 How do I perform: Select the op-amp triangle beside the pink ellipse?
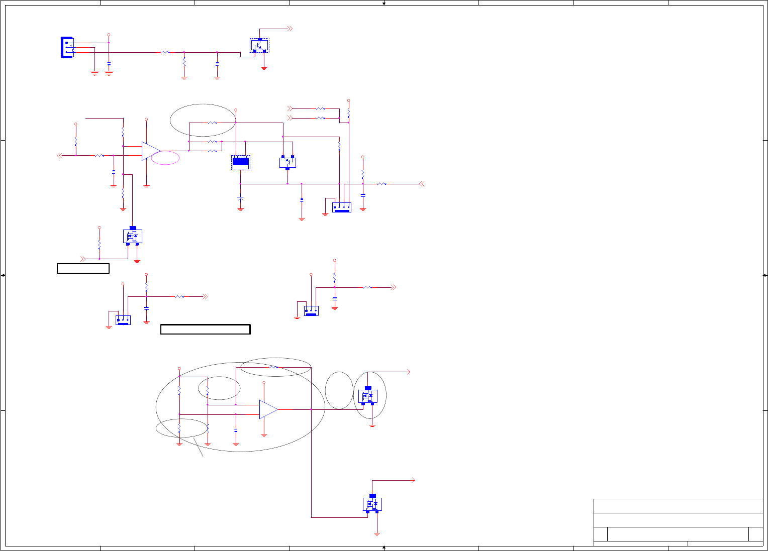(x=151, y=151)
